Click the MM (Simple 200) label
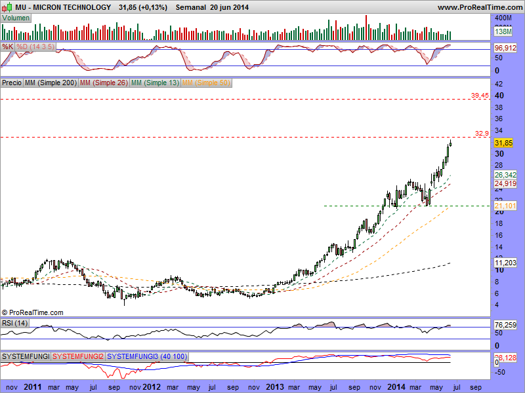The height and width of the screenshot is (393, 525). (51, 83)
